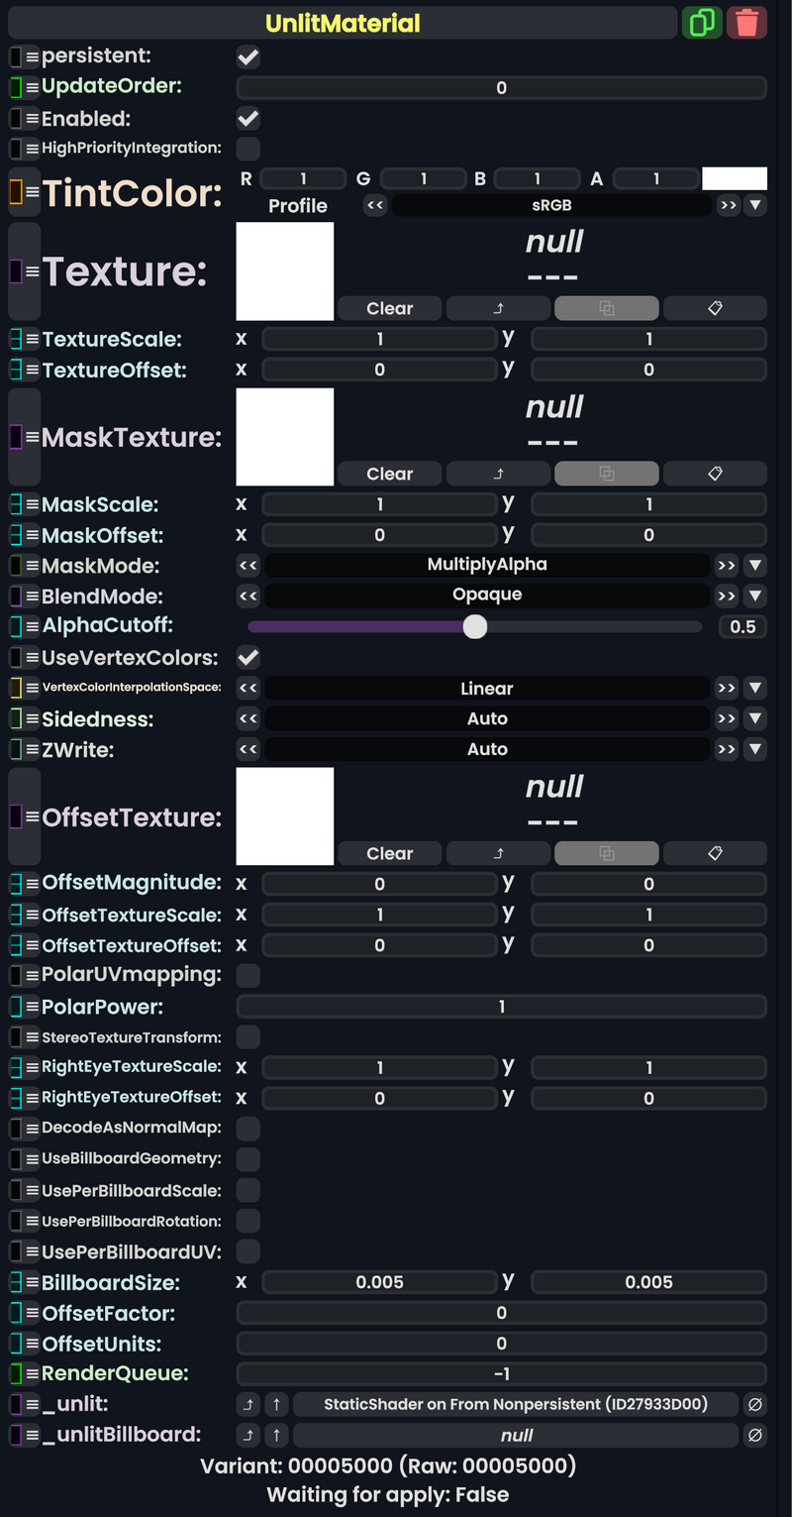
Task: Click the copy icon beside MaskTexture's Clear button
Action: tap(606, 473)
